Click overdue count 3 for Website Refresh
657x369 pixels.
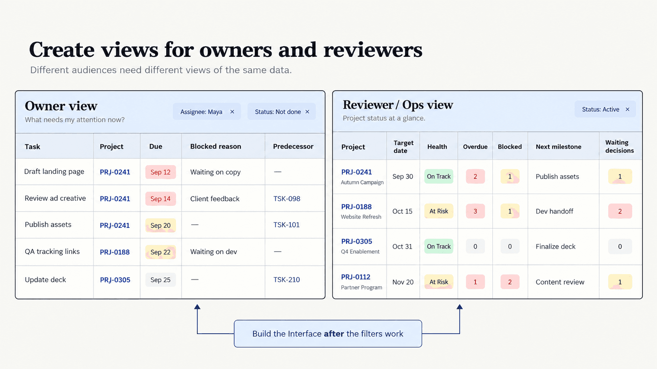475,211
